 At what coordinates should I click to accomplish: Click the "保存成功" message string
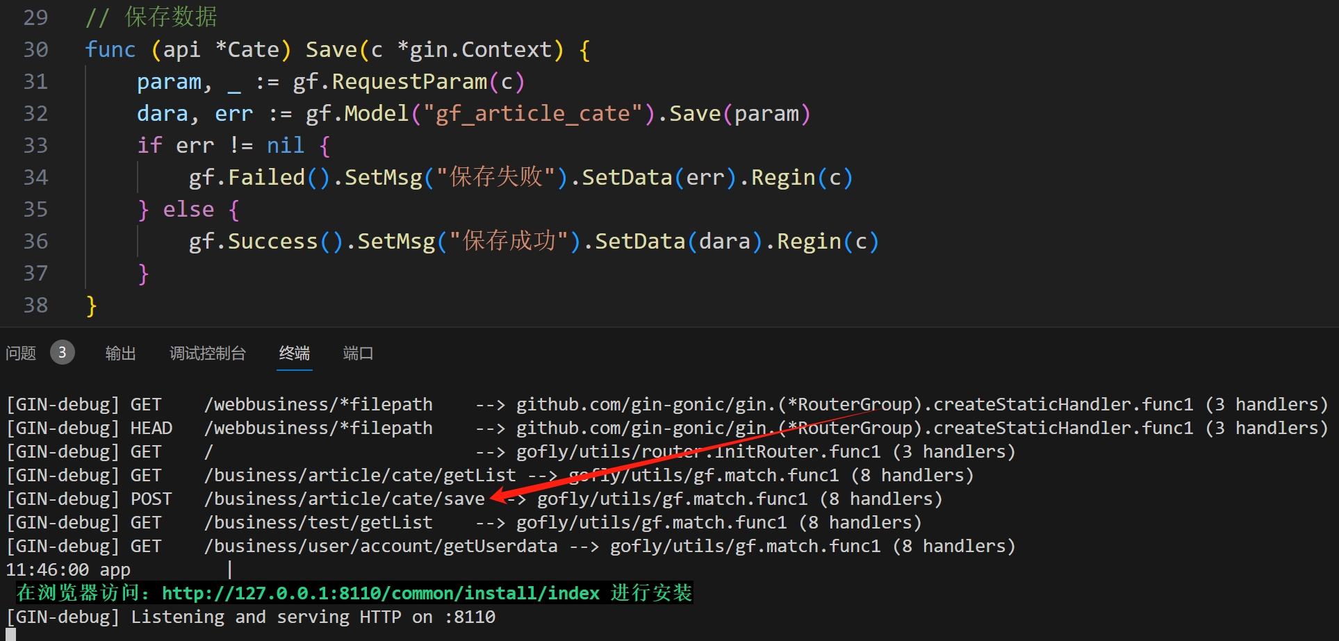pyautogui.click(x=509, y=242)
